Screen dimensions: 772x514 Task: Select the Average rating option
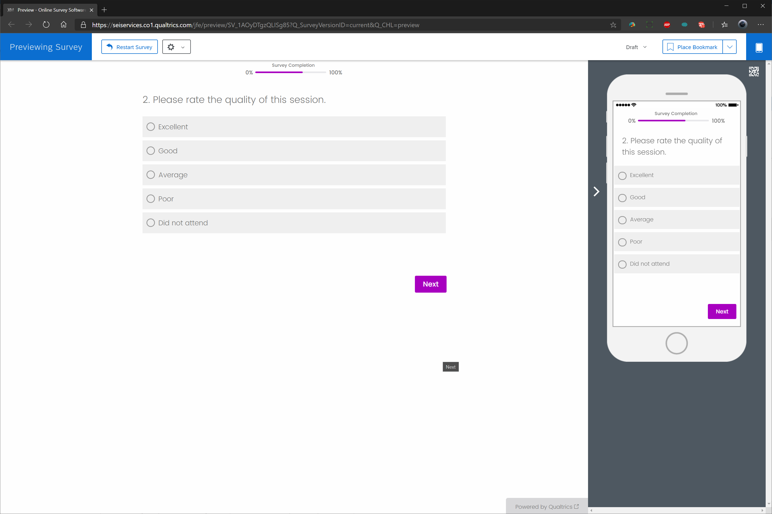click(150, 175)
